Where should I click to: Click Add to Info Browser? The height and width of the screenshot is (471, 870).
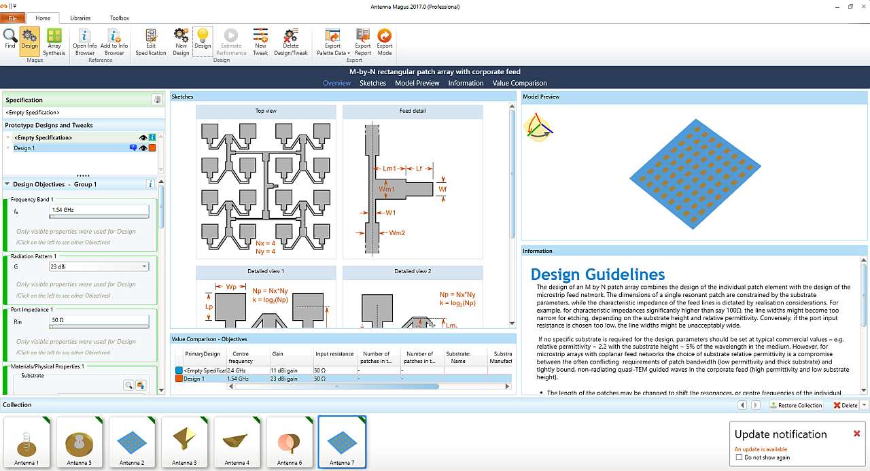[114, 42]
